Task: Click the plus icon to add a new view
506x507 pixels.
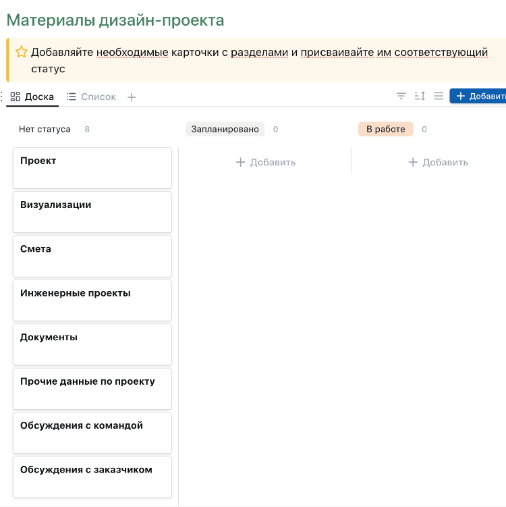Action: 132,97
